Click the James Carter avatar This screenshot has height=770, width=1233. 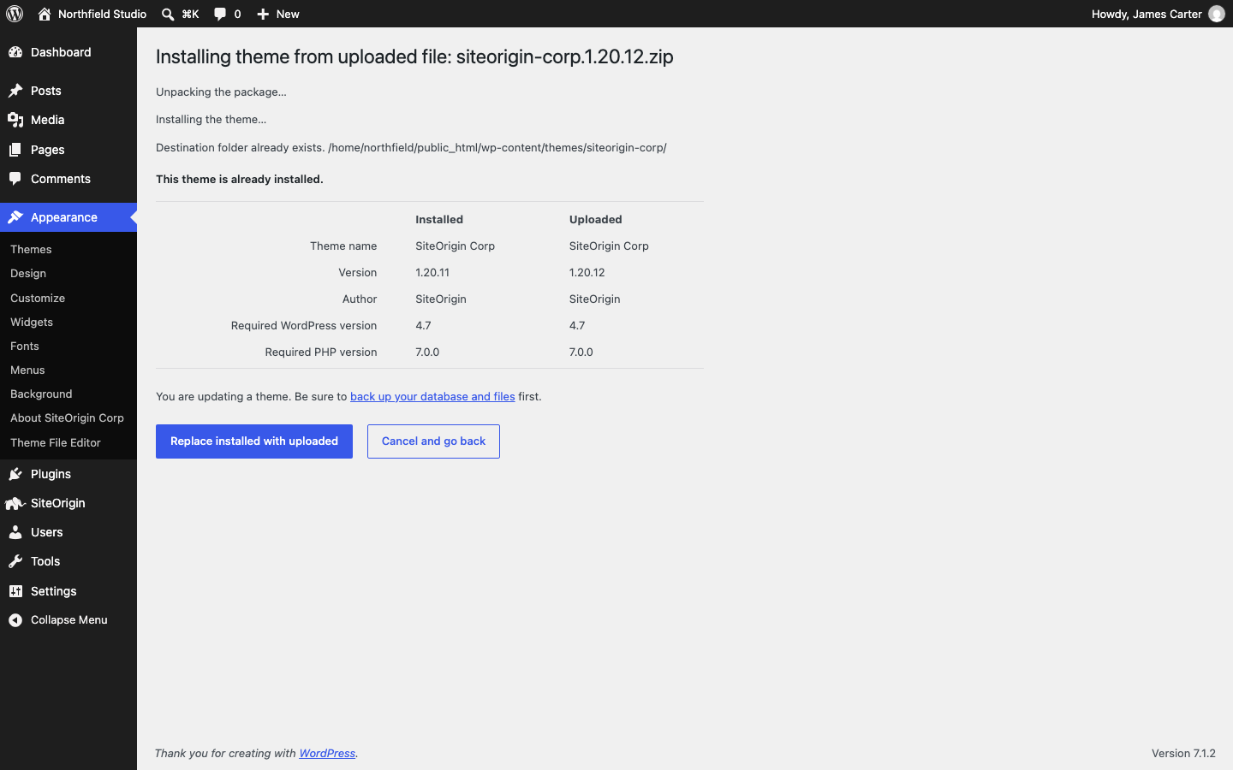point(1217,14)
